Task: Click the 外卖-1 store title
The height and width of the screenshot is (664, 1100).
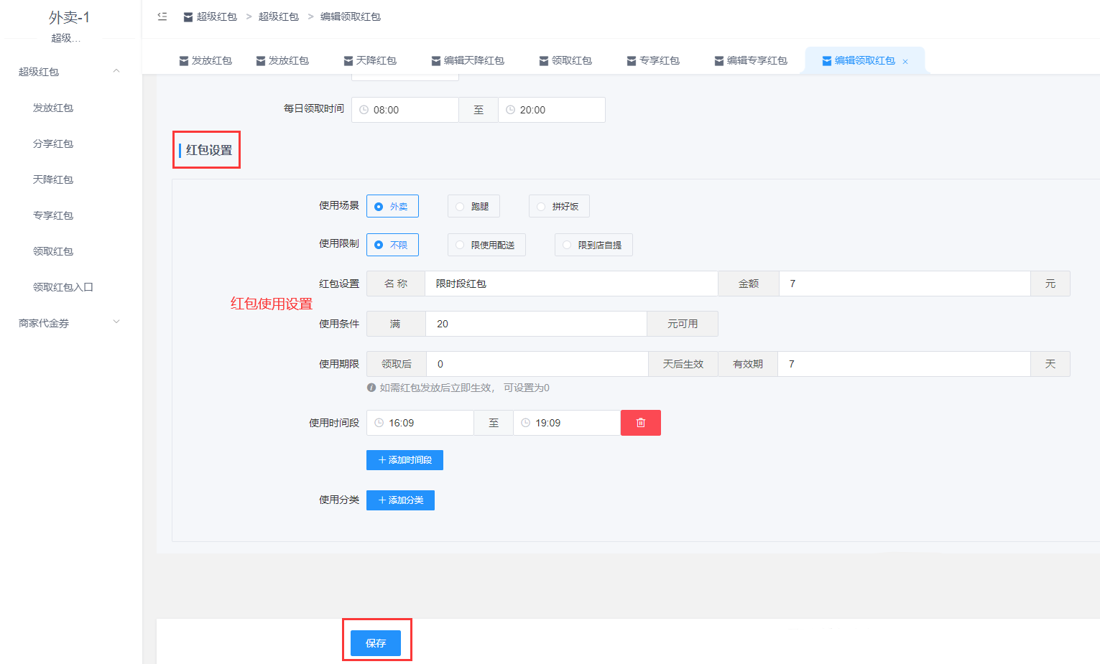Action: point(69,17)
